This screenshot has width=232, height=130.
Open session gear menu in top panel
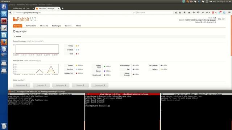pos(230,1)
